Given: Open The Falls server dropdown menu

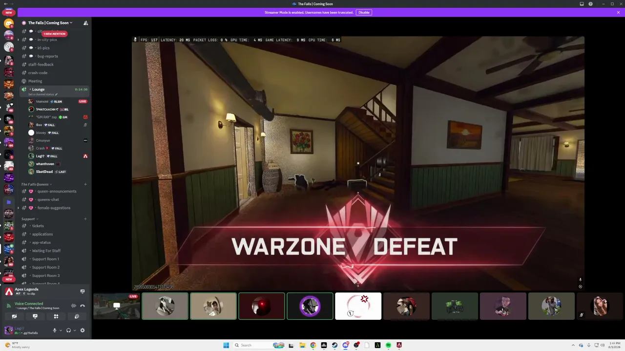Looking at the screenshot, I should point(50,23).
